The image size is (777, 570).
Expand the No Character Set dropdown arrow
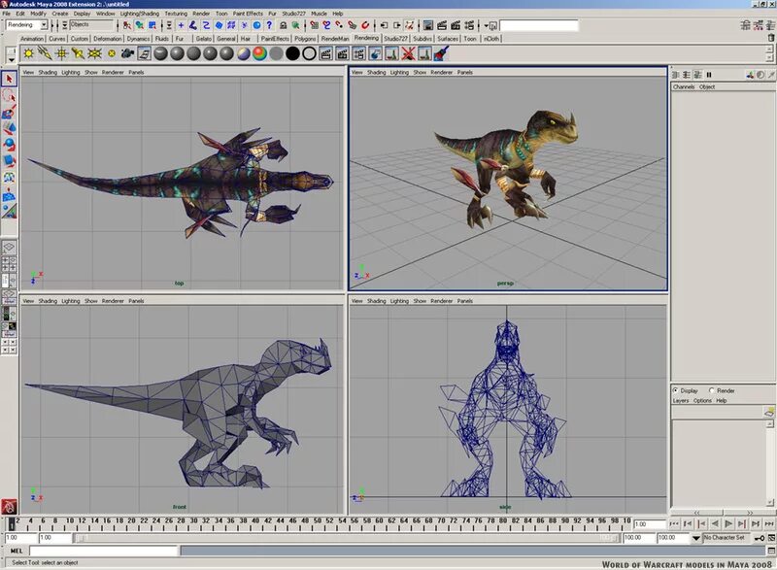[x=696, y=538]
